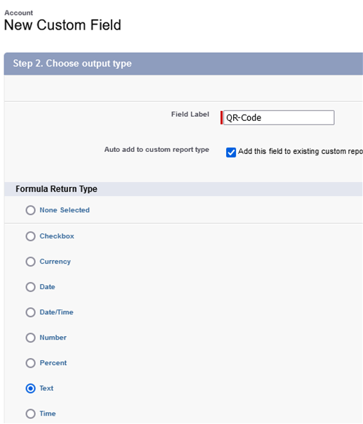This screenshot has height=424, width=363.
Task: Click the 'Add this field to existing' label
Action: pyautogui.click(x=301, y=151)
